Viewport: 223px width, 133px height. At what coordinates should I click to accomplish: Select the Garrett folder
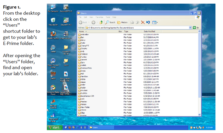tap(83, 60)
